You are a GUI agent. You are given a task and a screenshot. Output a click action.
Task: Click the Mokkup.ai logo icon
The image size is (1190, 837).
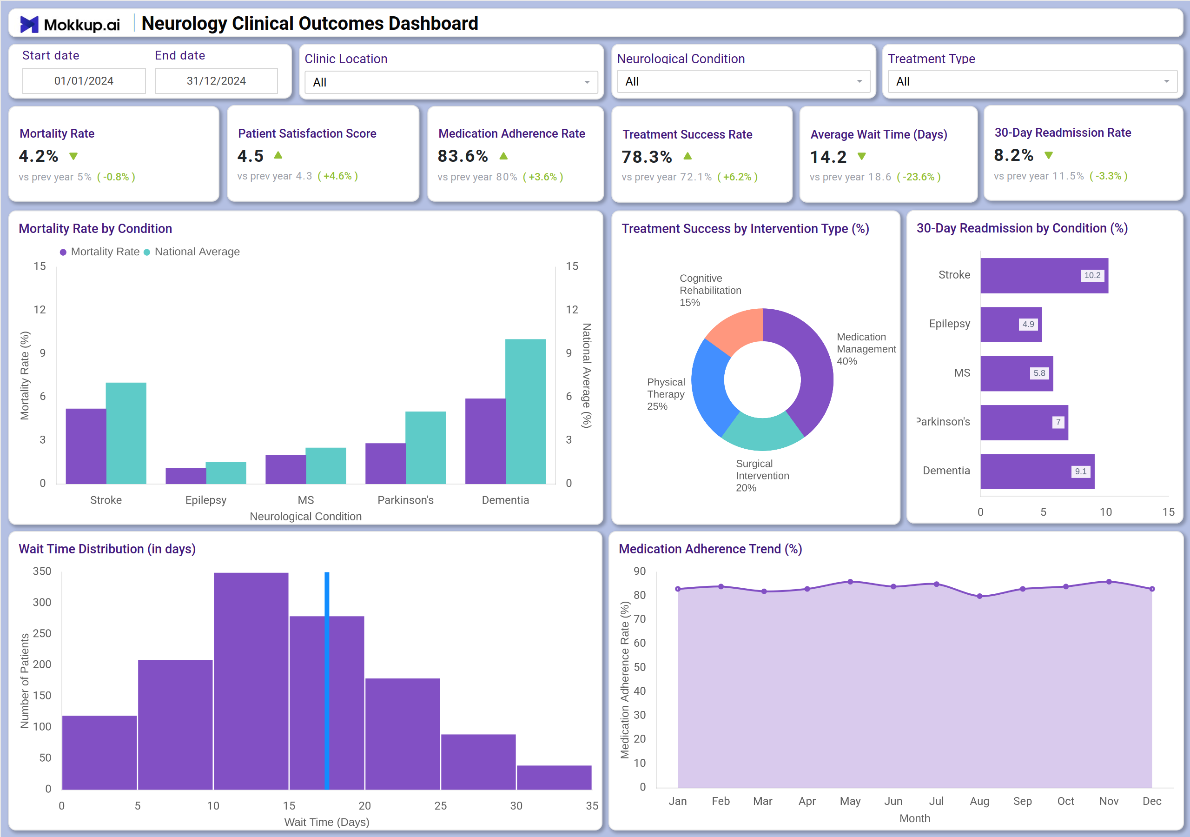coord(29,24)
